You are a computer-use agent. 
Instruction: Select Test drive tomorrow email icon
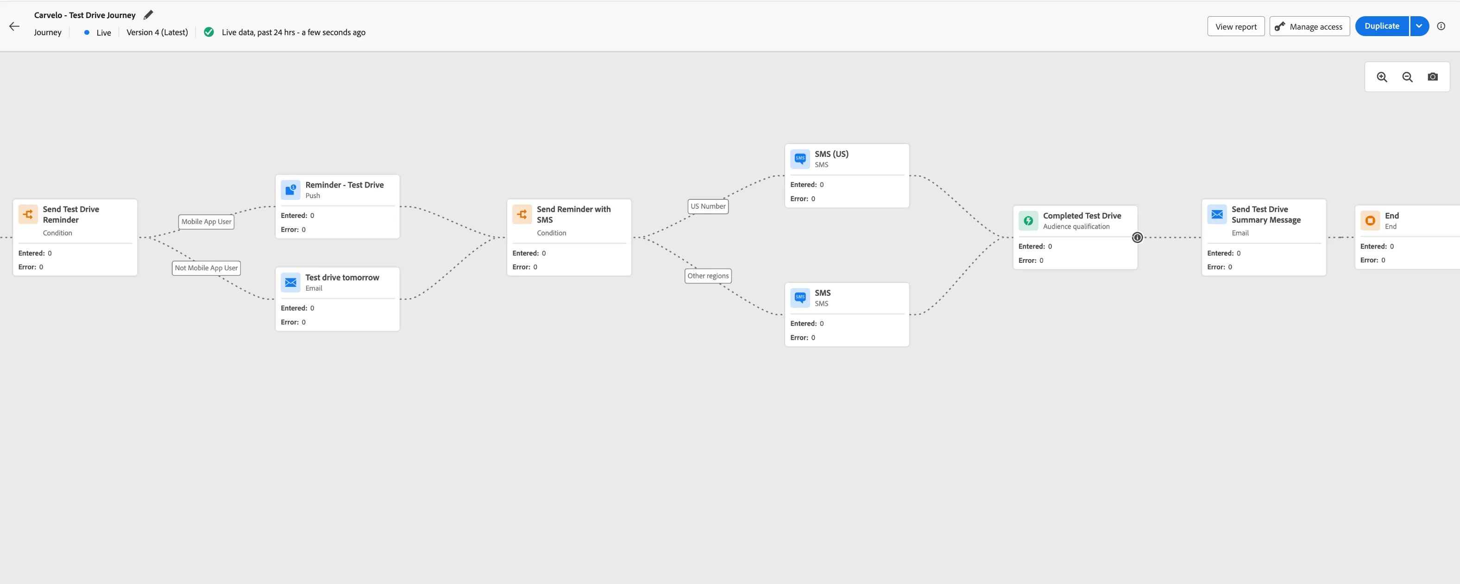(x=291, y=282)
